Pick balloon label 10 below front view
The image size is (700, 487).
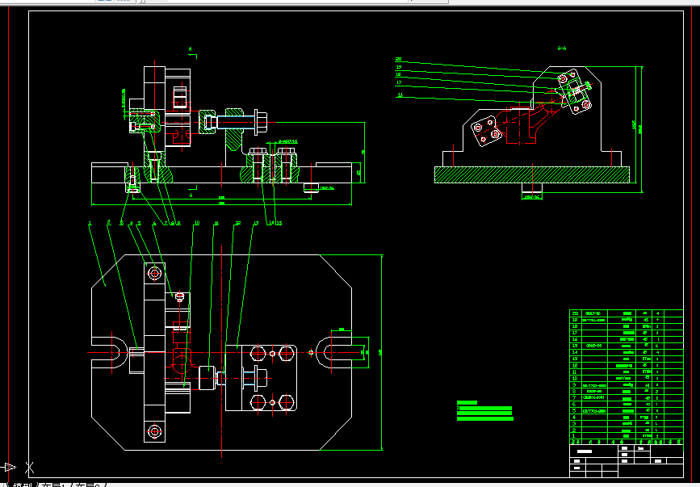[196, 223]
